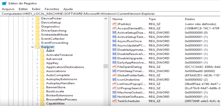Select the Associations folder icon

pos(42,71)
